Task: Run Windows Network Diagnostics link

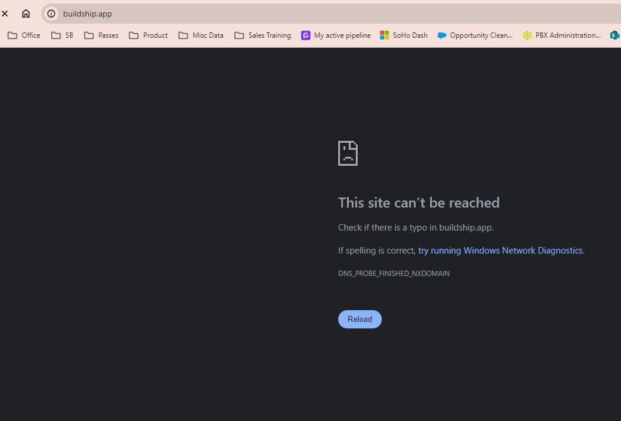Action: click(500, 251)
